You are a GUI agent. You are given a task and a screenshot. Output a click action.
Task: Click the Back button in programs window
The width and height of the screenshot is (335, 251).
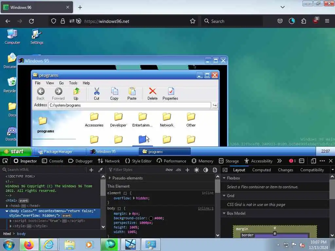(x=41, y=94)
